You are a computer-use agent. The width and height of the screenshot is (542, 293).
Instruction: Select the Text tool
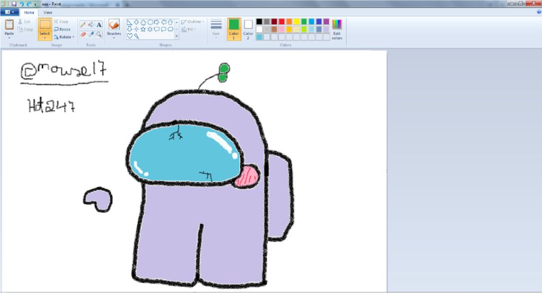point(99,24)
